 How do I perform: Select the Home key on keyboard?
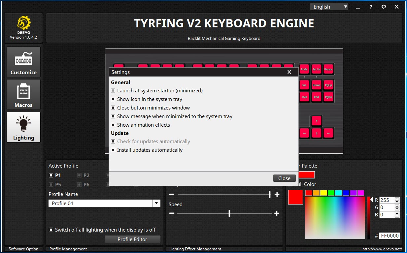(x=316, y=85)
